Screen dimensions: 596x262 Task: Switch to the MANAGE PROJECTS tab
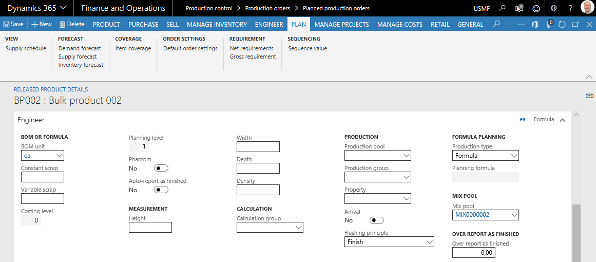pyautogui.click(x=342, y=24)
